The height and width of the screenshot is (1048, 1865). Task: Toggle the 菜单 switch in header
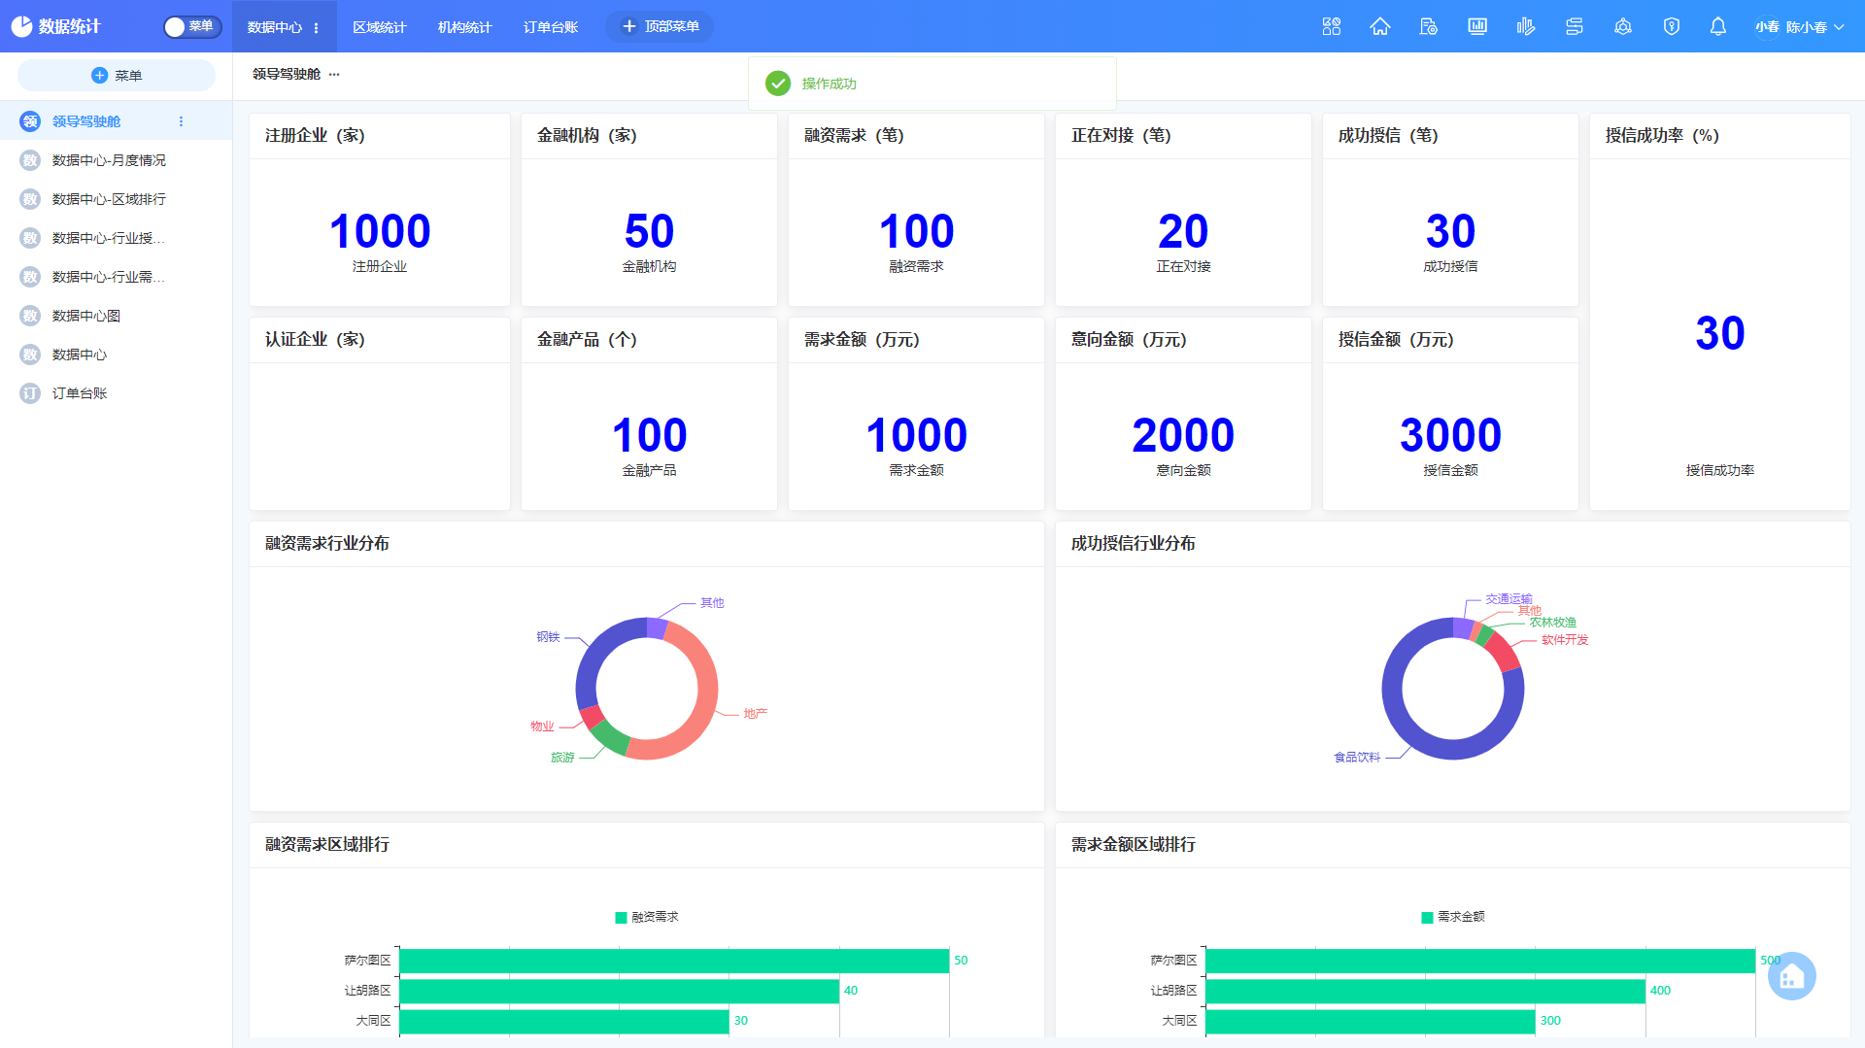(192, 26)
